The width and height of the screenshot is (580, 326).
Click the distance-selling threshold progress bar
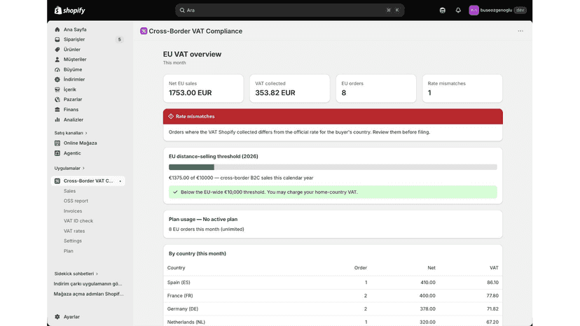[333, 167]
